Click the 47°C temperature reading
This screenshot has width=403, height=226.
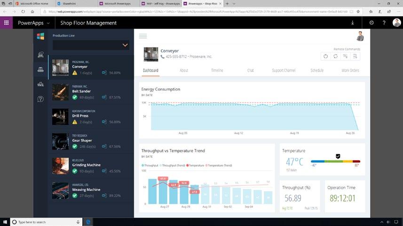294,162
